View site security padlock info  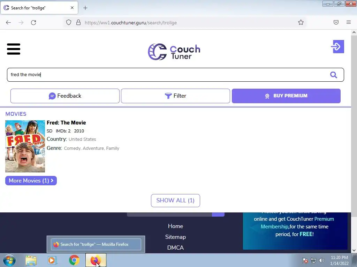coord(78,23)
